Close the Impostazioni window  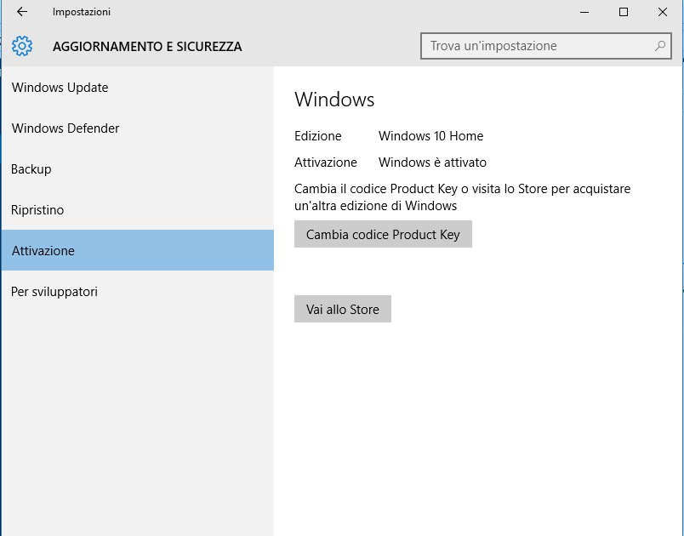coord(662,12)
